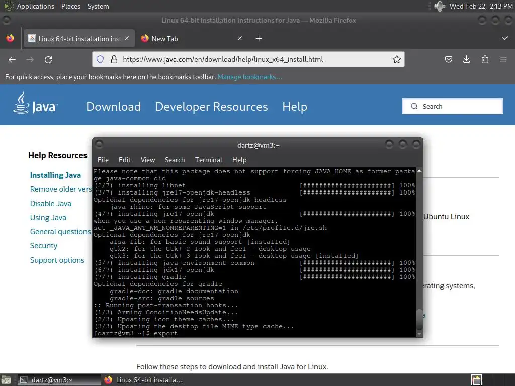
Task: Open Installing Java help link
Action: [x=55, y=175]
